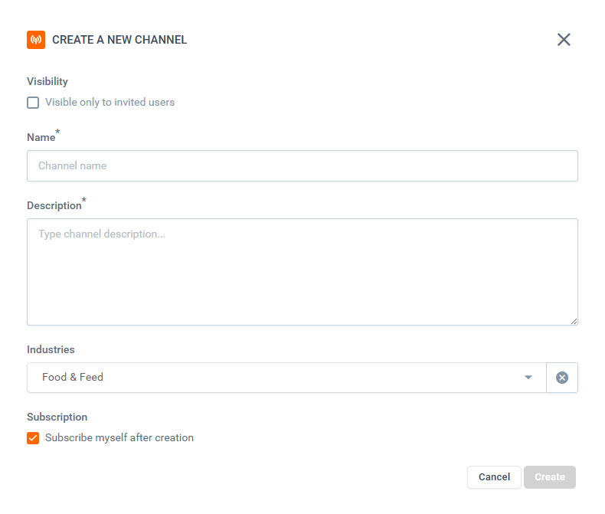The height and width of the screenshot is (514, 605).
Task: Click the description text area resize handle
Action: (x=573, y=320)
